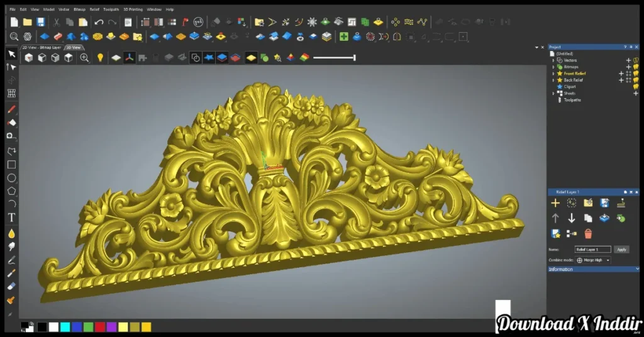This screenshot has width=644, height=337.
Task: Add new relief layer with yellow plus icon
Action: [555, 202]
